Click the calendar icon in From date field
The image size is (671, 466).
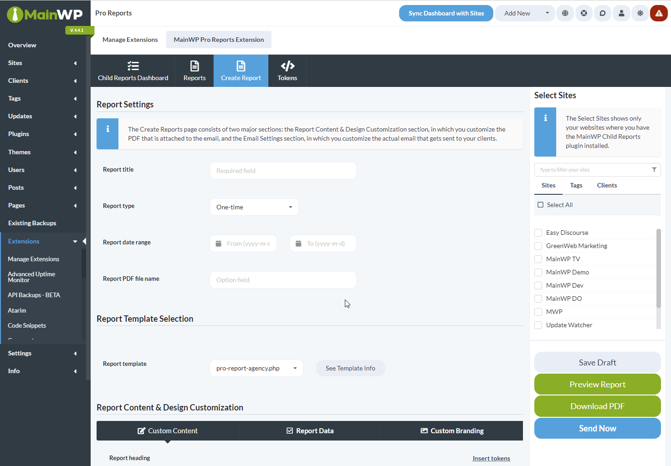pyautogui.click(x=219, y=243)
